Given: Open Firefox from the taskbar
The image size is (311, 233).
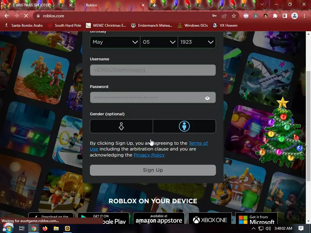Looking at the screenshot, I should 45,228.
